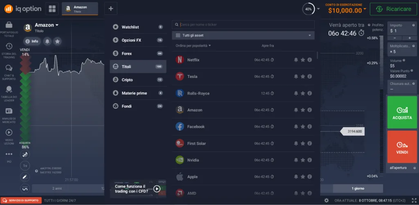Star First Solar as a favorite
The image size is (419, 205).
pos(303,143)
